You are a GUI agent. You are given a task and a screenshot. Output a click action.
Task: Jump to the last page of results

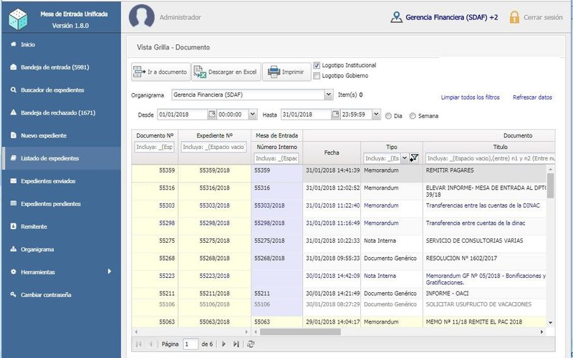[x=236, y=344]
